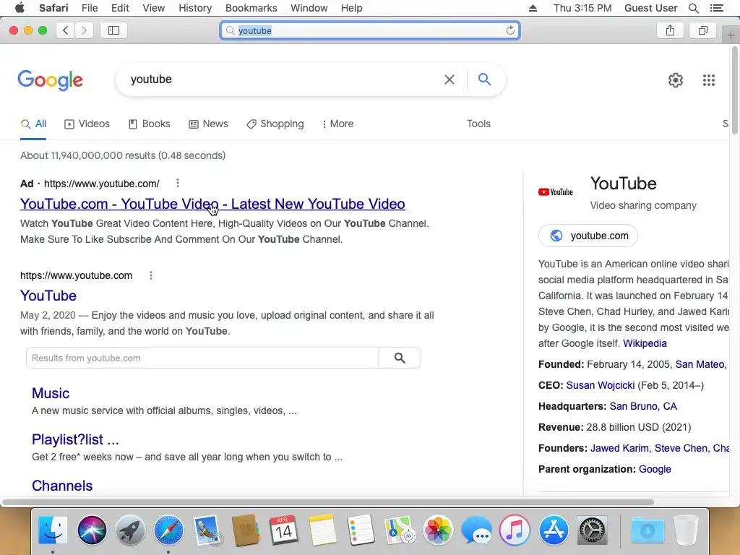Open Google settings gear
The width and height of the screenshot is (740, 555).
tap(676, 80)
